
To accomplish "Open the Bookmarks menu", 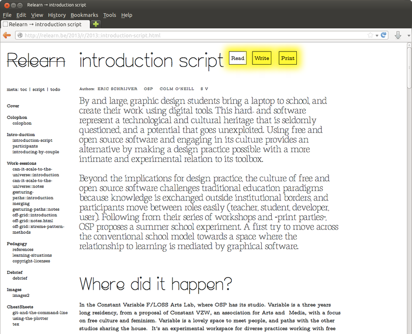I will pyautogui.click(x=84, y=15).
